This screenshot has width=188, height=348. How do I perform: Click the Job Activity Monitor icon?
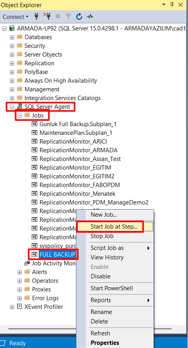pos(27,263)
